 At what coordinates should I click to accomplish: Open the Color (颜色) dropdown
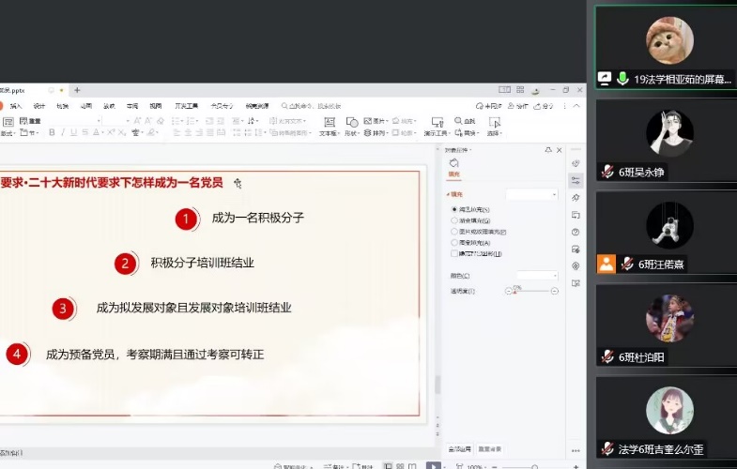tap(537, 275)
